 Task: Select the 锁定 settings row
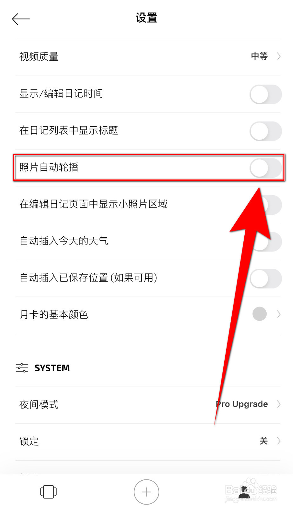(148, 442)
